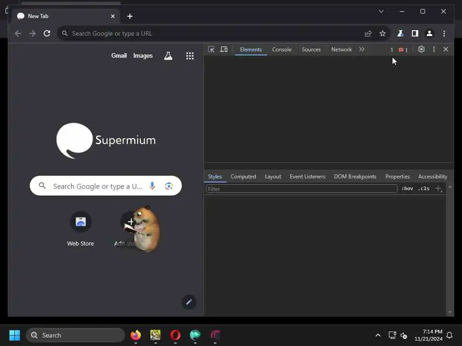The image size is (462, 346).
Task: Click the muted volume tray icon
Action: tap(404, 335)
